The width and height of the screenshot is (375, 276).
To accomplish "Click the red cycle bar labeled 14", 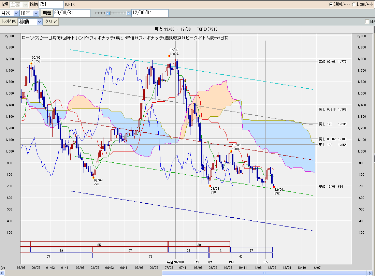I will (219, 250).
